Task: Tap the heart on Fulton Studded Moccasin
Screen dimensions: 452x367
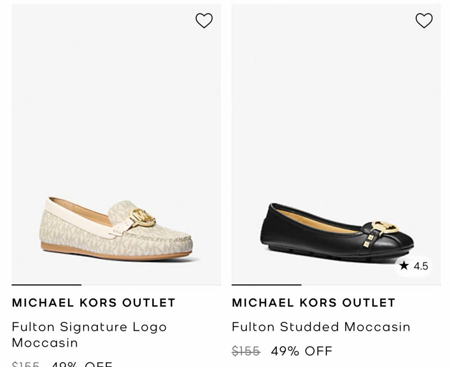Action: tap(424, 20)
